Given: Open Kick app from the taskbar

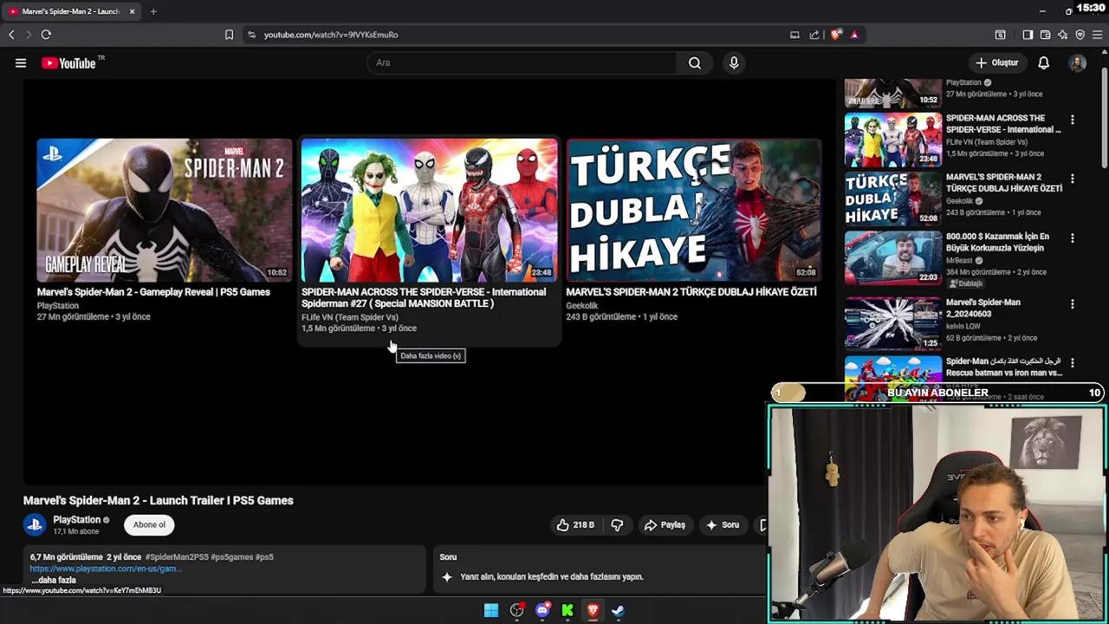Looking at the screenshot, I should click(x=567, y=610).
